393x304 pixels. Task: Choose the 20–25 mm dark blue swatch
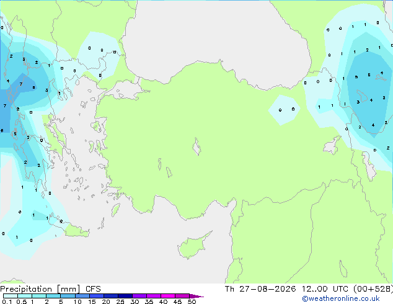point(111,296)
